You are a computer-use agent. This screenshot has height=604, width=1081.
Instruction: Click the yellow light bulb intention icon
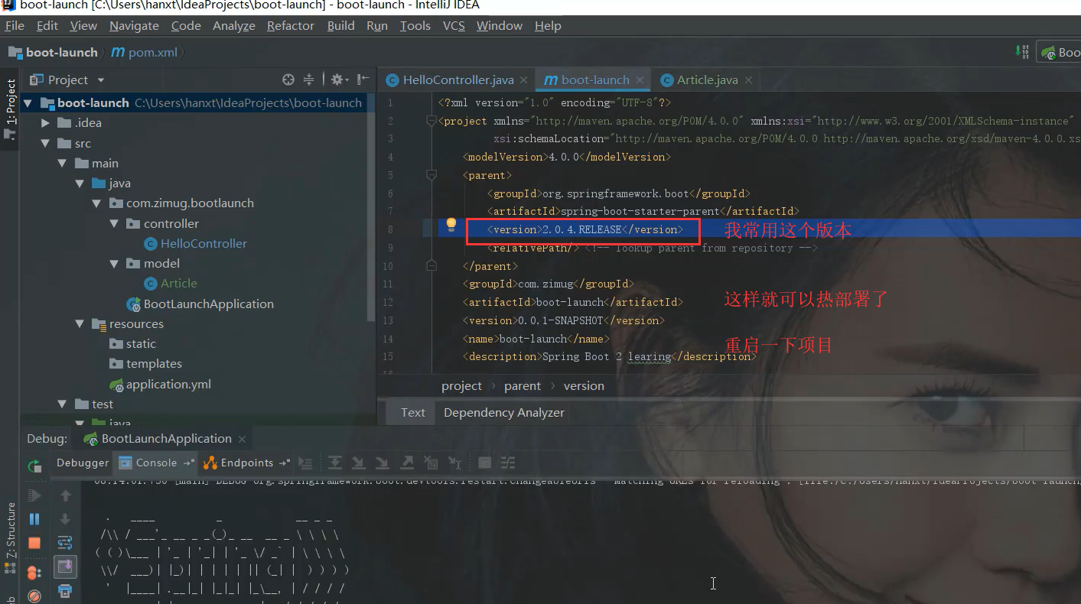pyautogui.click(x=451, y=225)
